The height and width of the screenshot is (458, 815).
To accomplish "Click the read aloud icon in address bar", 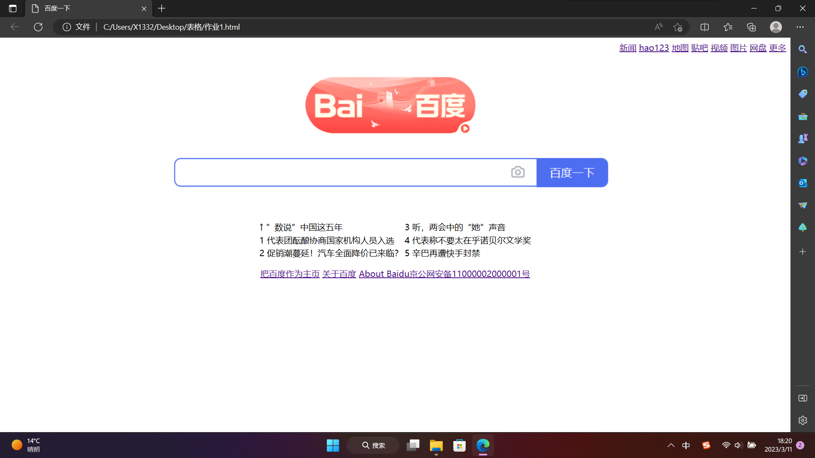I will 658,27.
